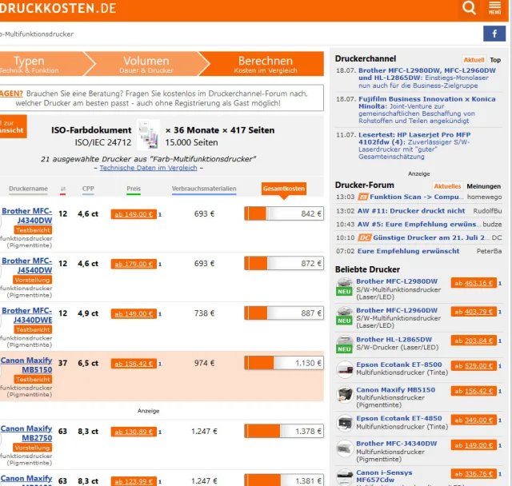Screen dimensions: 512x486
Task: Click orange DC icon in forum list
Action: [364, 237]
